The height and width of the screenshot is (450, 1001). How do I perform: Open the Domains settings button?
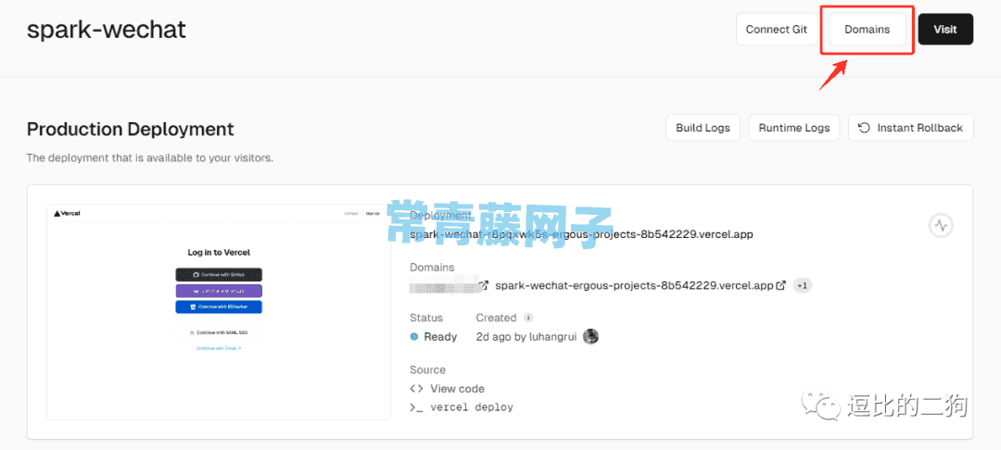point(867,30)
